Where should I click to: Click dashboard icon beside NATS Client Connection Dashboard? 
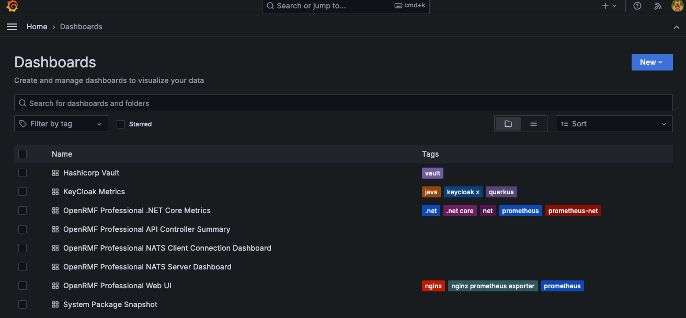tap(55, 248)
